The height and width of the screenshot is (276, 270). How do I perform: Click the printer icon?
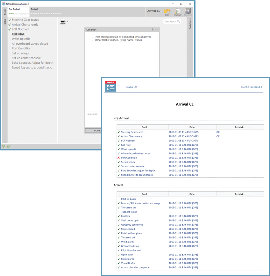pyautogui.click(x=63, y=22)
